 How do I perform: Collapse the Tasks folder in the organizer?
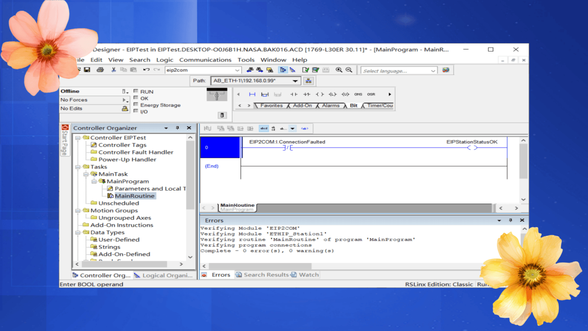(x=78, y=167)
